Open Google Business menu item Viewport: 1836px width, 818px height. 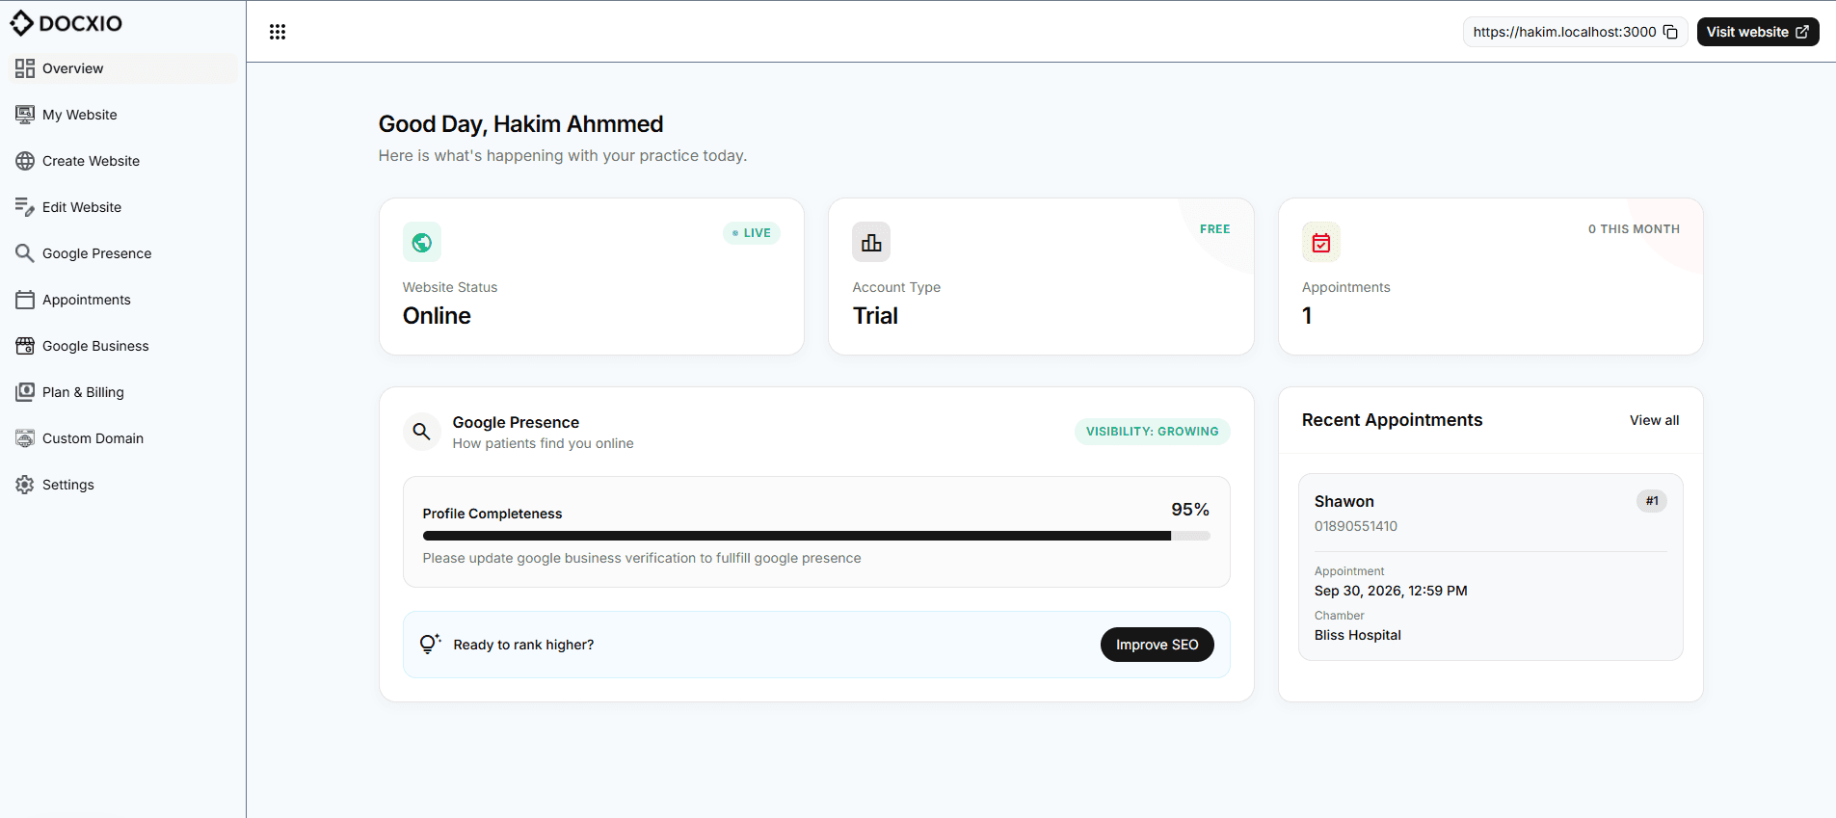[x=123, y=346]
